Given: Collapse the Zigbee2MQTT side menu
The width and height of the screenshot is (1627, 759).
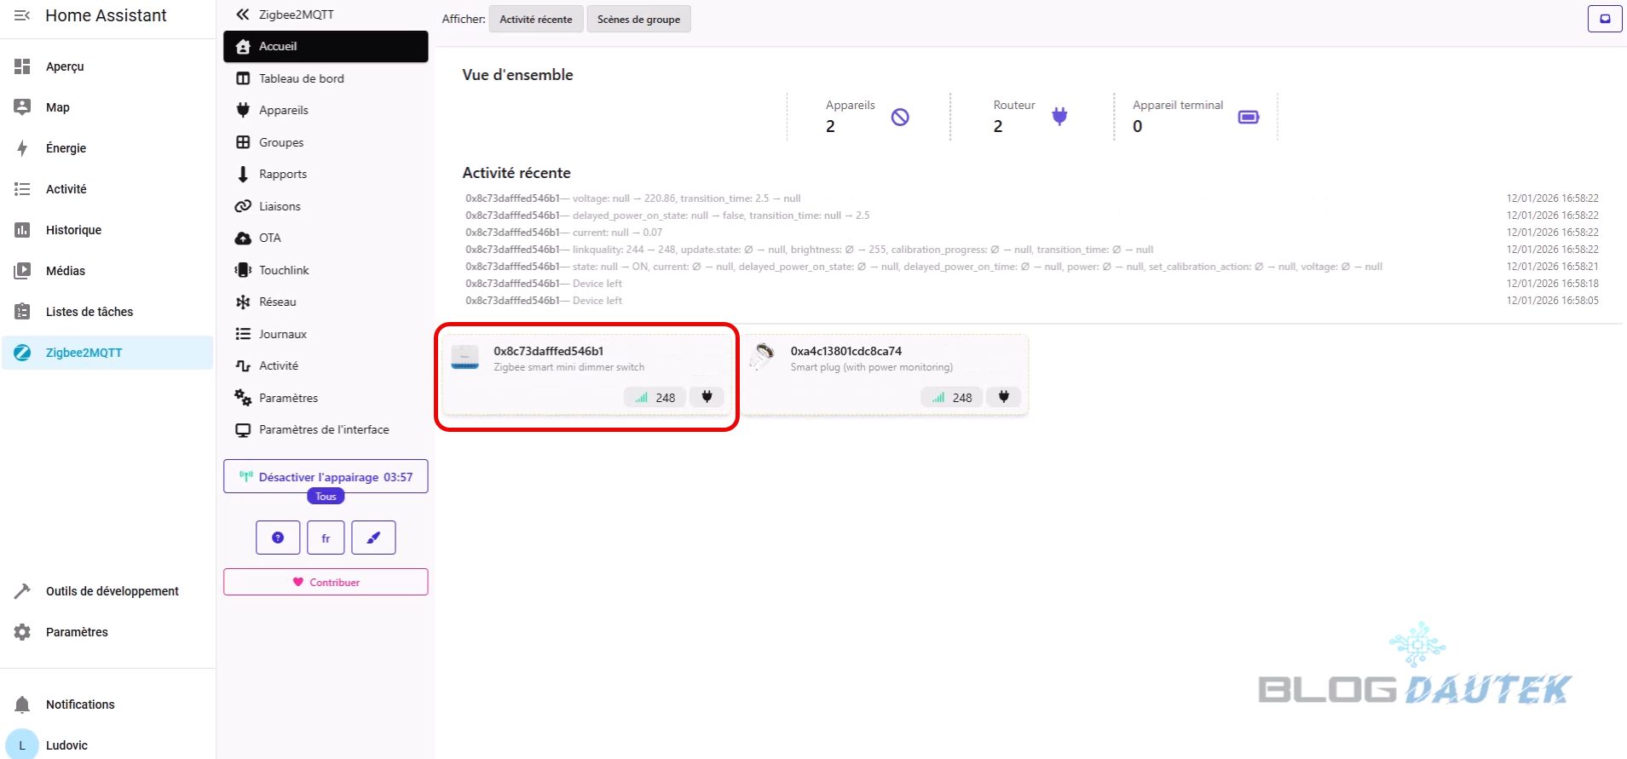Looking at the screenshot, I should pyautogui.click(x=243, y=14).
